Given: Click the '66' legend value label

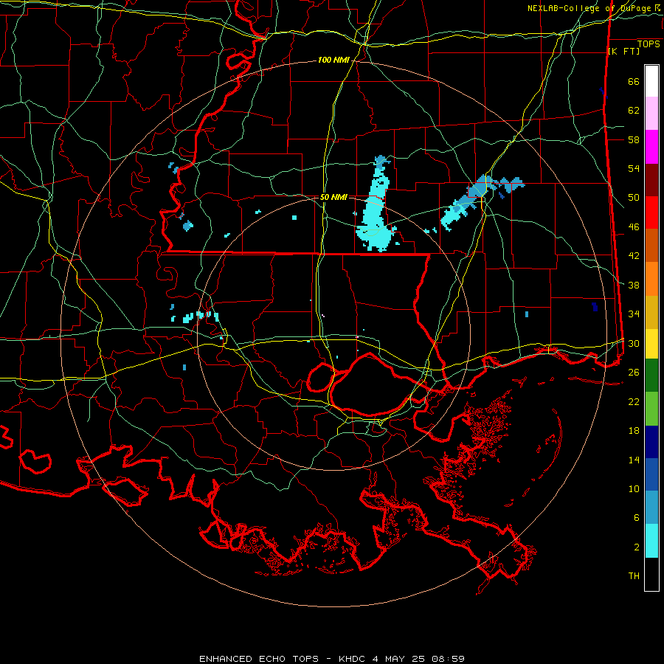Looking at the screenshot, I should [x=634, y=82].
